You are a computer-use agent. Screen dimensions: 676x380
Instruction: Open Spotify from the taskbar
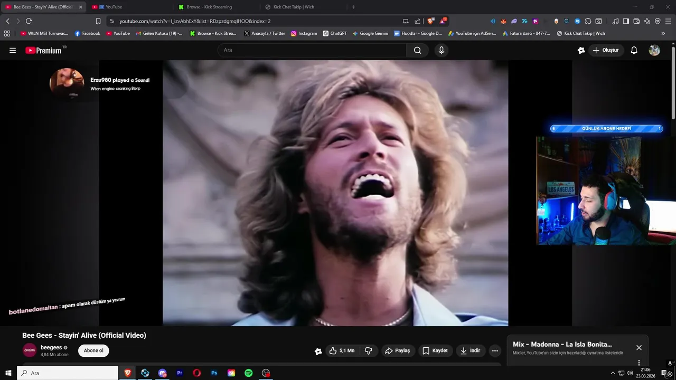point(248,373)
